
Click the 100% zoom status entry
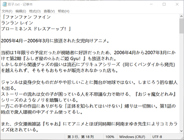pos(110,137)
